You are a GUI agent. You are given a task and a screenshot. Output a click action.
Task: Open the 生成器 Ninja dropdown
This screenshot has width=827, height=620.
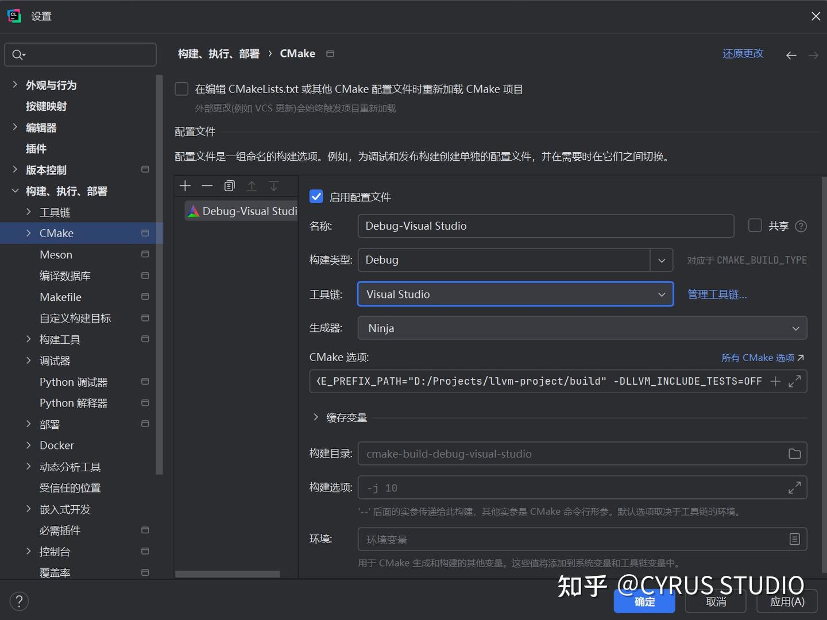(795, 328)
